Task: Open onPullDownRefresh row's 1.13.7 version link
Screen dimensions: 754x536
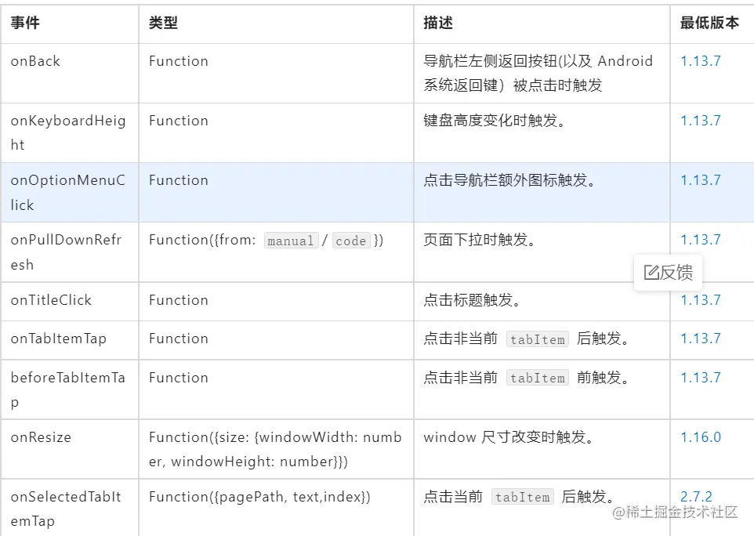Action: tap(700, 240)
